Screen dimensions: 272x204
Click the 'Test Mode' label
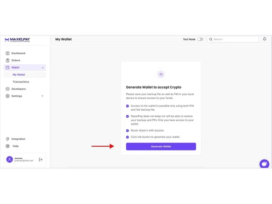189,39
